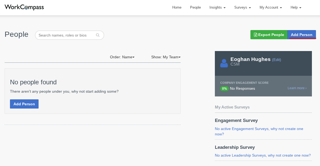Viewport: 320px width, 166px height.
Task: Click the 0% engagement score badge
Action: (224, 89)
